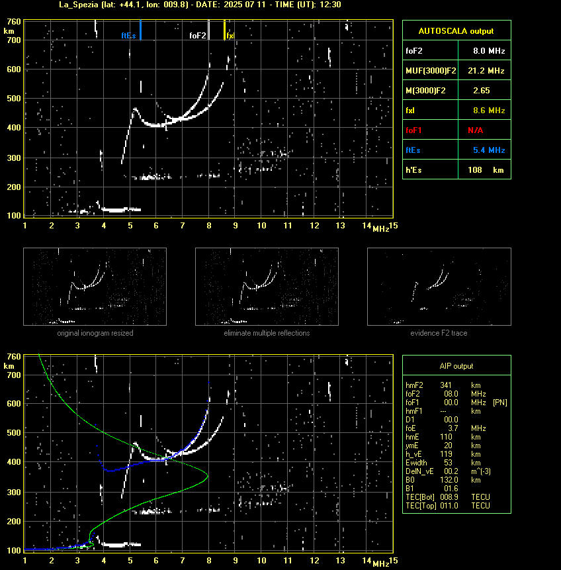
Task: Select the TEC[Bot] value 008.9
Action: [449, 497]
